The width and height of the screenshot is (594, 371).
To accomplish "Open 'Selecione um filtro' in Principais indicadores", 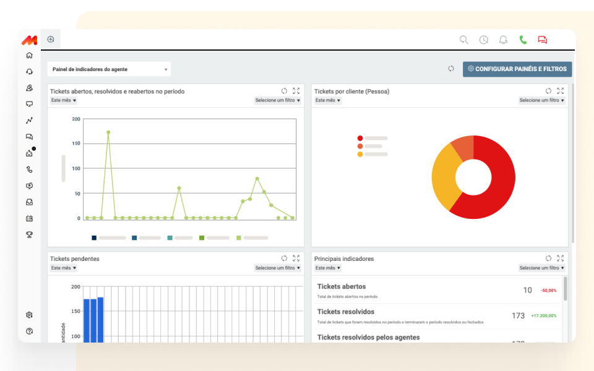I will pyautogui.click(x=541, y=268).
